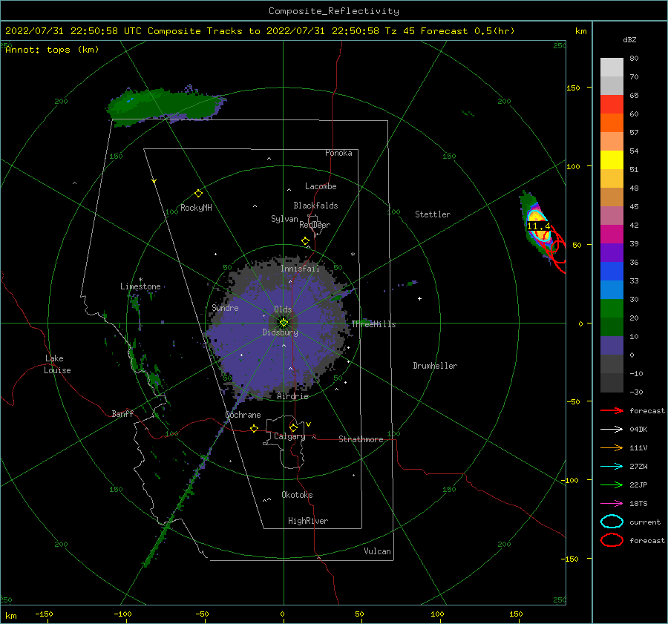Click the Calgary city label
668x624 pixels.
pyautogui.click(x=289, y=436)
